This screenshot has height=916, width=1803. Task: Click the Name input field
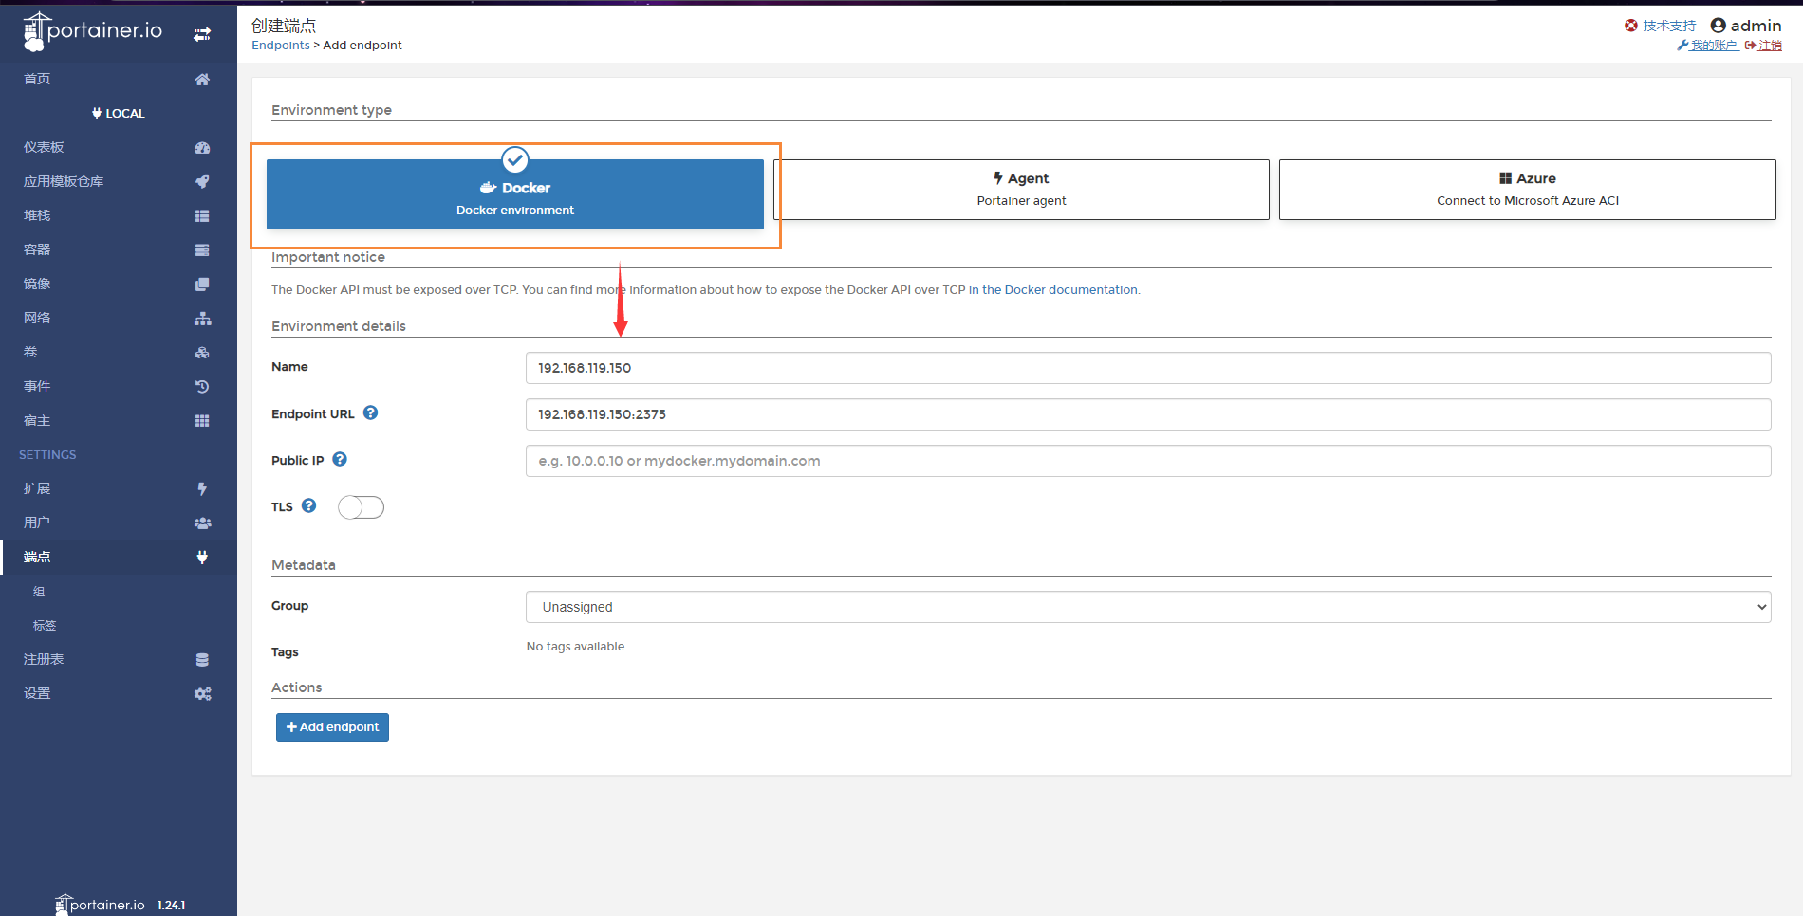1148,368
